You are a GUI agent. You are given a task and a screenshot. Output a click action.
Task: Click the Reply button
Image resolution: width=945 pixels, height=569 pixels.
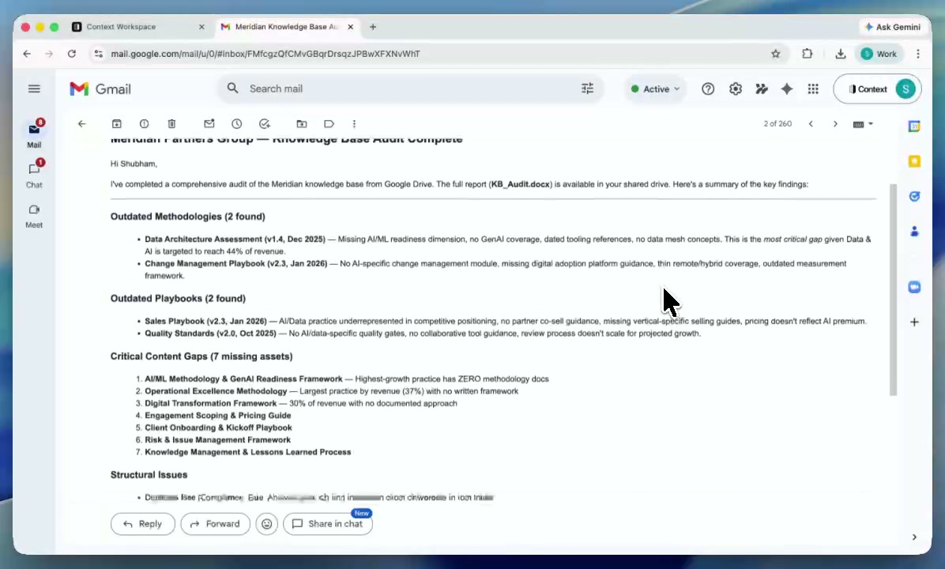[143, 524]
